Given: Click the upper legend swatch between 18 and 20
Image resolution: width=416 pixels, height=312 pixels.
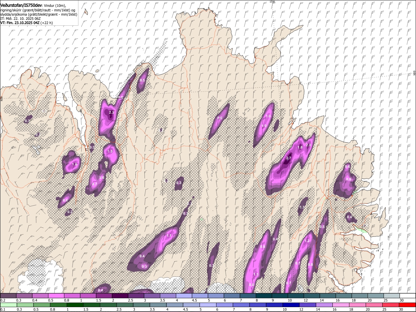Looking at the screenshot, I should (x=360, y=296).
